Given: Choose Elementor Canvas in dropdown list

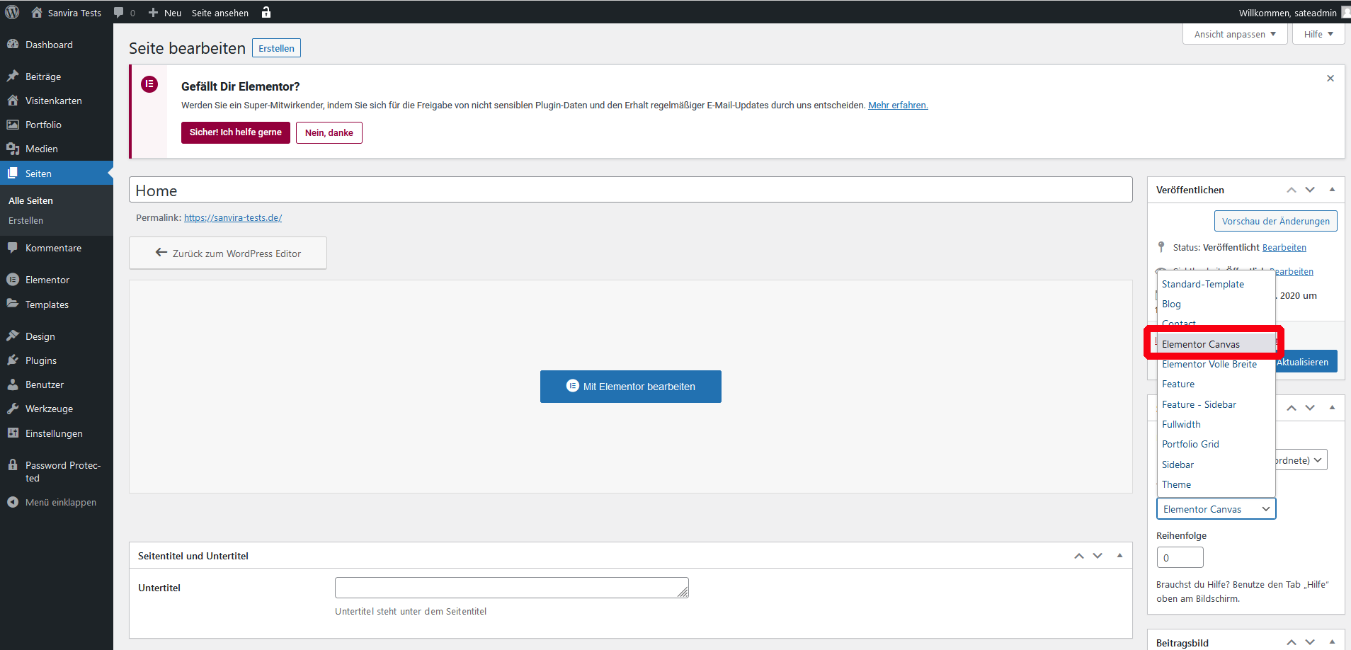Looking at the screenshot, I should pyautogui.click(x=1216, y=344).
